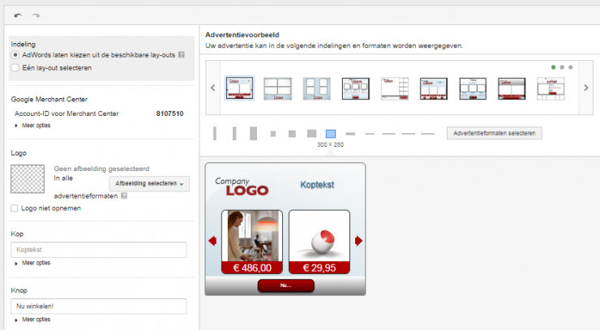The height and width of the screenshot is (330, 600).
Task: Click the redo arrow icon
Action: pyautogui.click(x=36, y=15)
